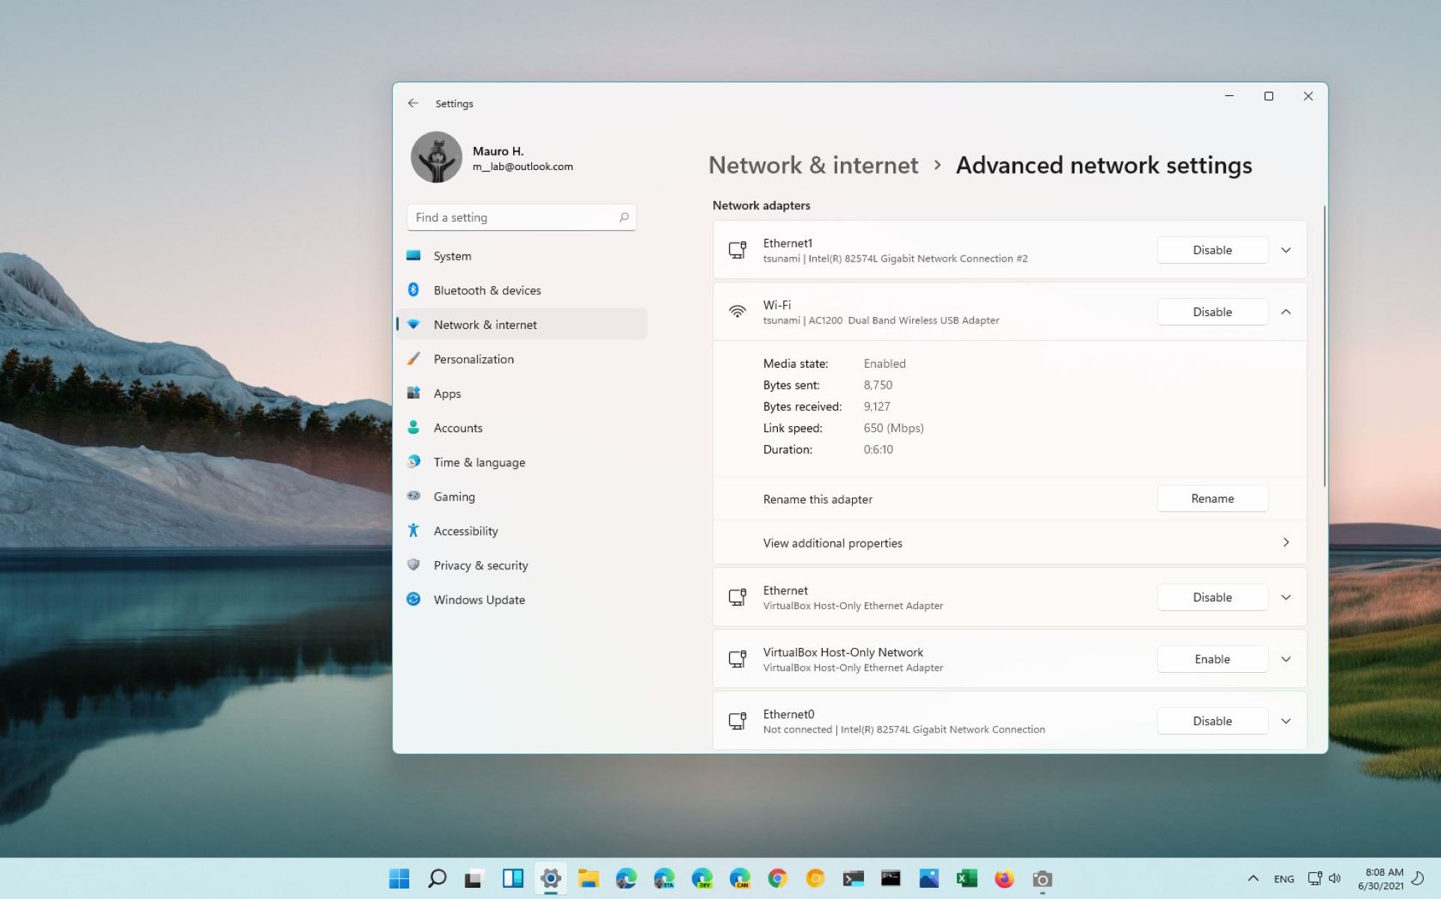The width and height of the screenshot is (1441, 899).
Task: Disable the Wi-Fi adapter
Action: coord(1212,312)
